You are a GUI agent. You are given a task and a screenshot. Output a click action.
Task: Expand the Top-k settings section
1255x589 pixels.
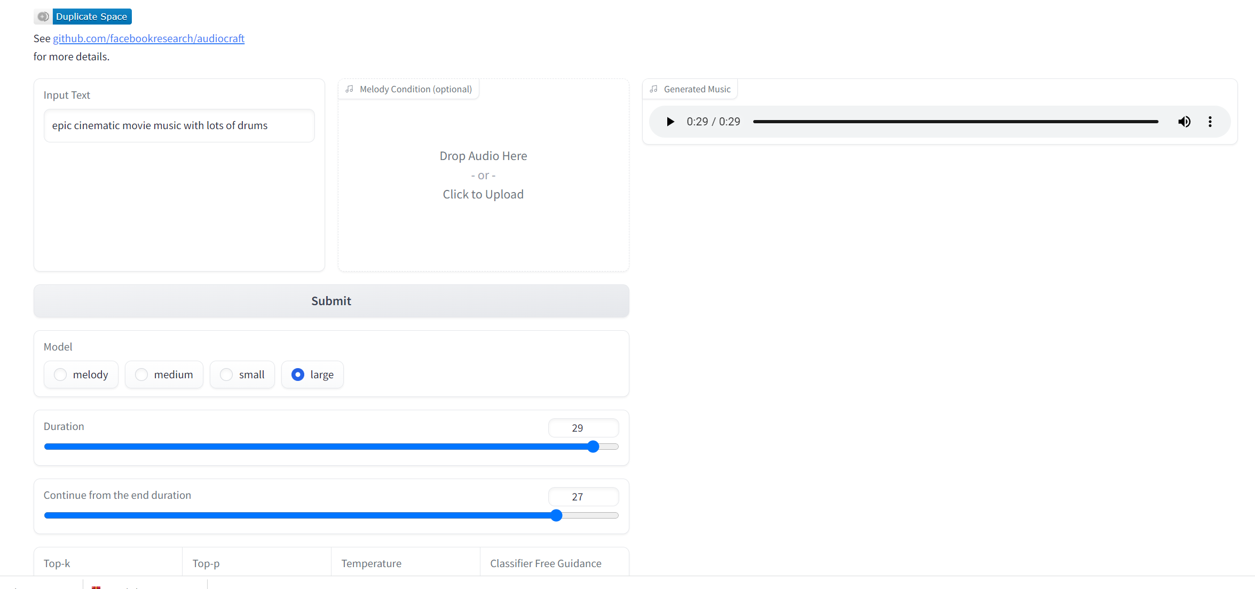57,563
